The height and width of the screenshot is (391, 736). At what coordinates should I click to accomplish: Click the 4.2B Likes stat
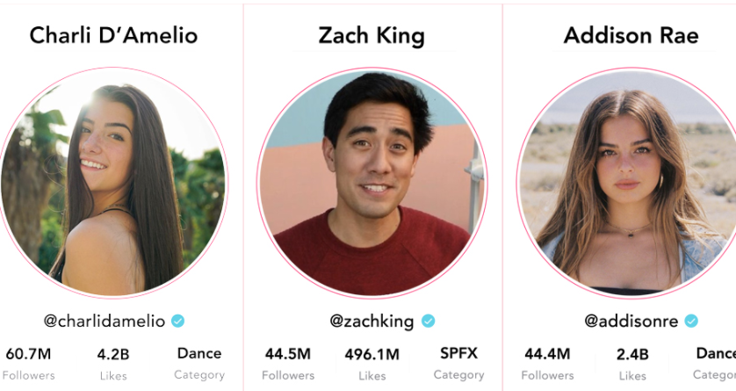[113, 363]
